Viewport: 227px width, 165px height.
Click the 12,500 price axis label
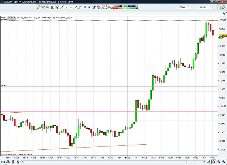[223, 20]
